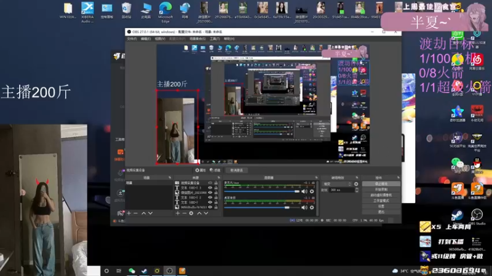Open 回收站 recycle bin desktop icon
492x276 pixels.
coord(127,10)
